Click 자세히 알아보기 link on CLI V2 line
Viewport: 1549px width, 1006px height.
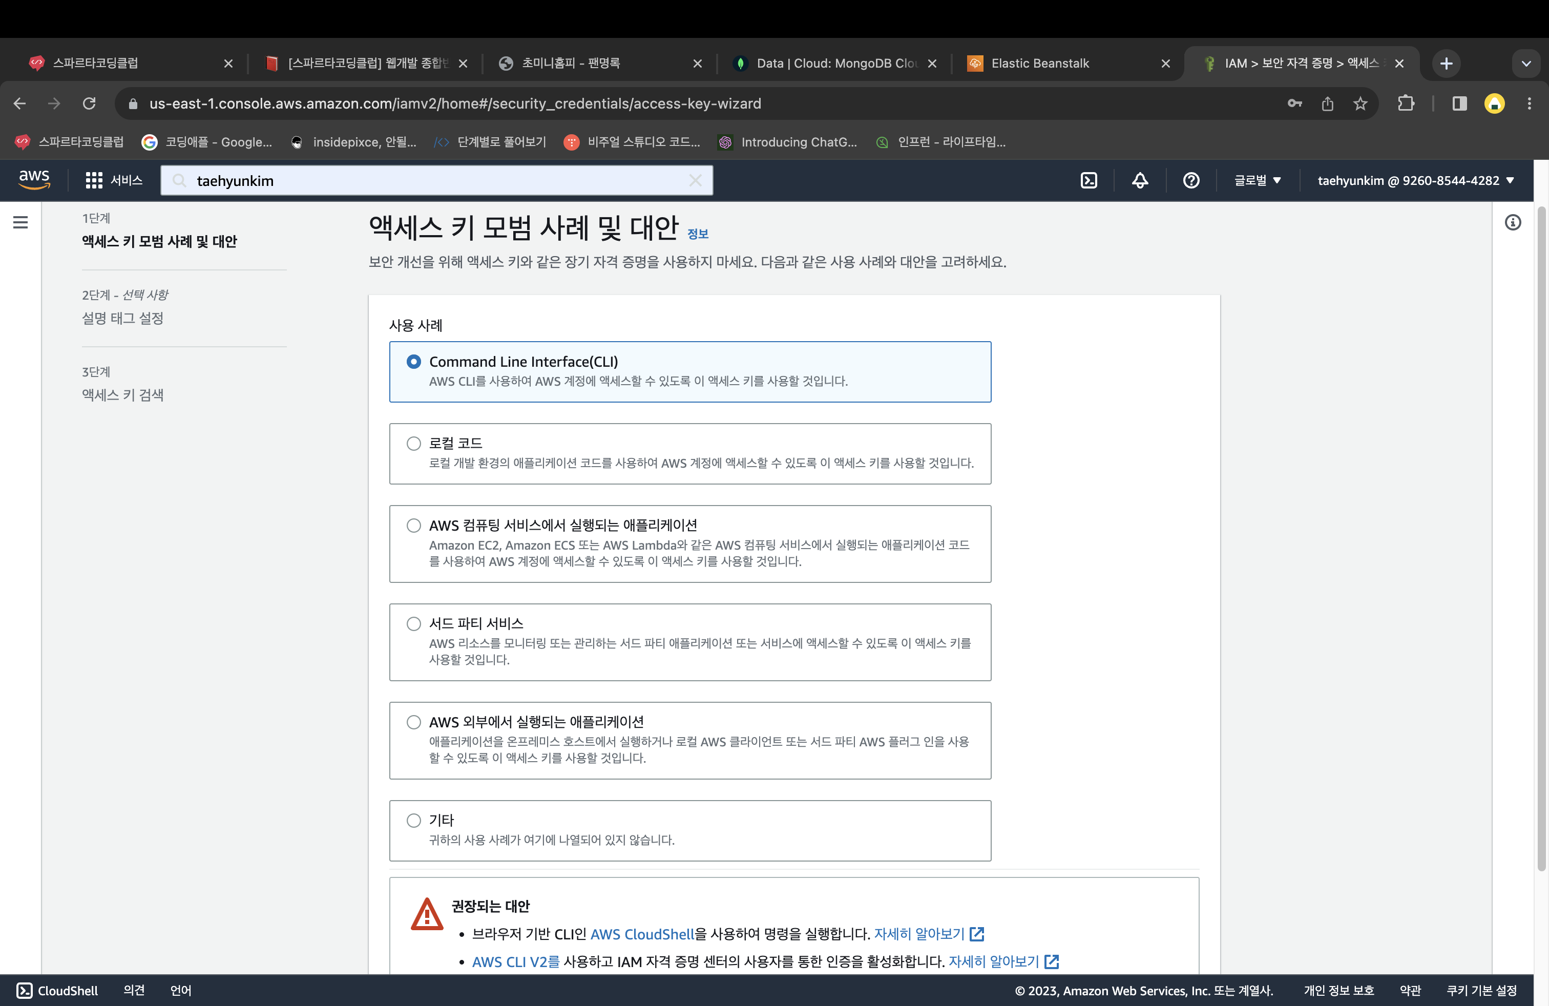click(994, 961)
